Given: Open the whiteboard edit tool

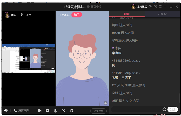Looking at the screenshot, I should (63, 111).
